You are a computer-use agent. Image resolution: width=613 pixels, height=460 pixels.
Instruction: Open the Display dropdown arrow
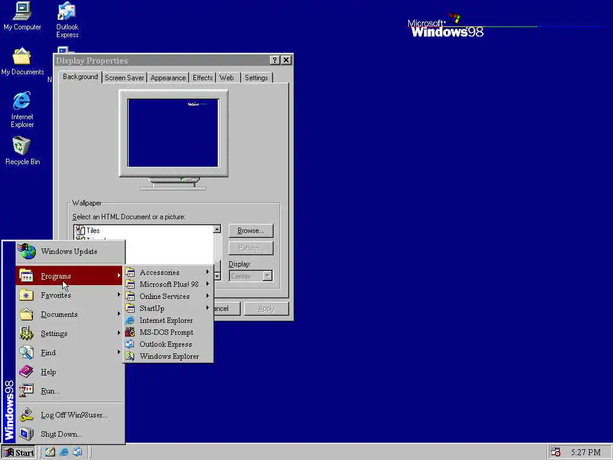pos(267,276)
